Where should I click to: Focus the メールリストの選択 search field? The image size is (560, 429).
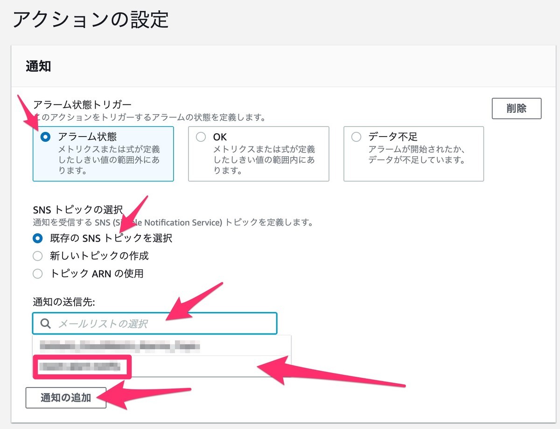154,323
